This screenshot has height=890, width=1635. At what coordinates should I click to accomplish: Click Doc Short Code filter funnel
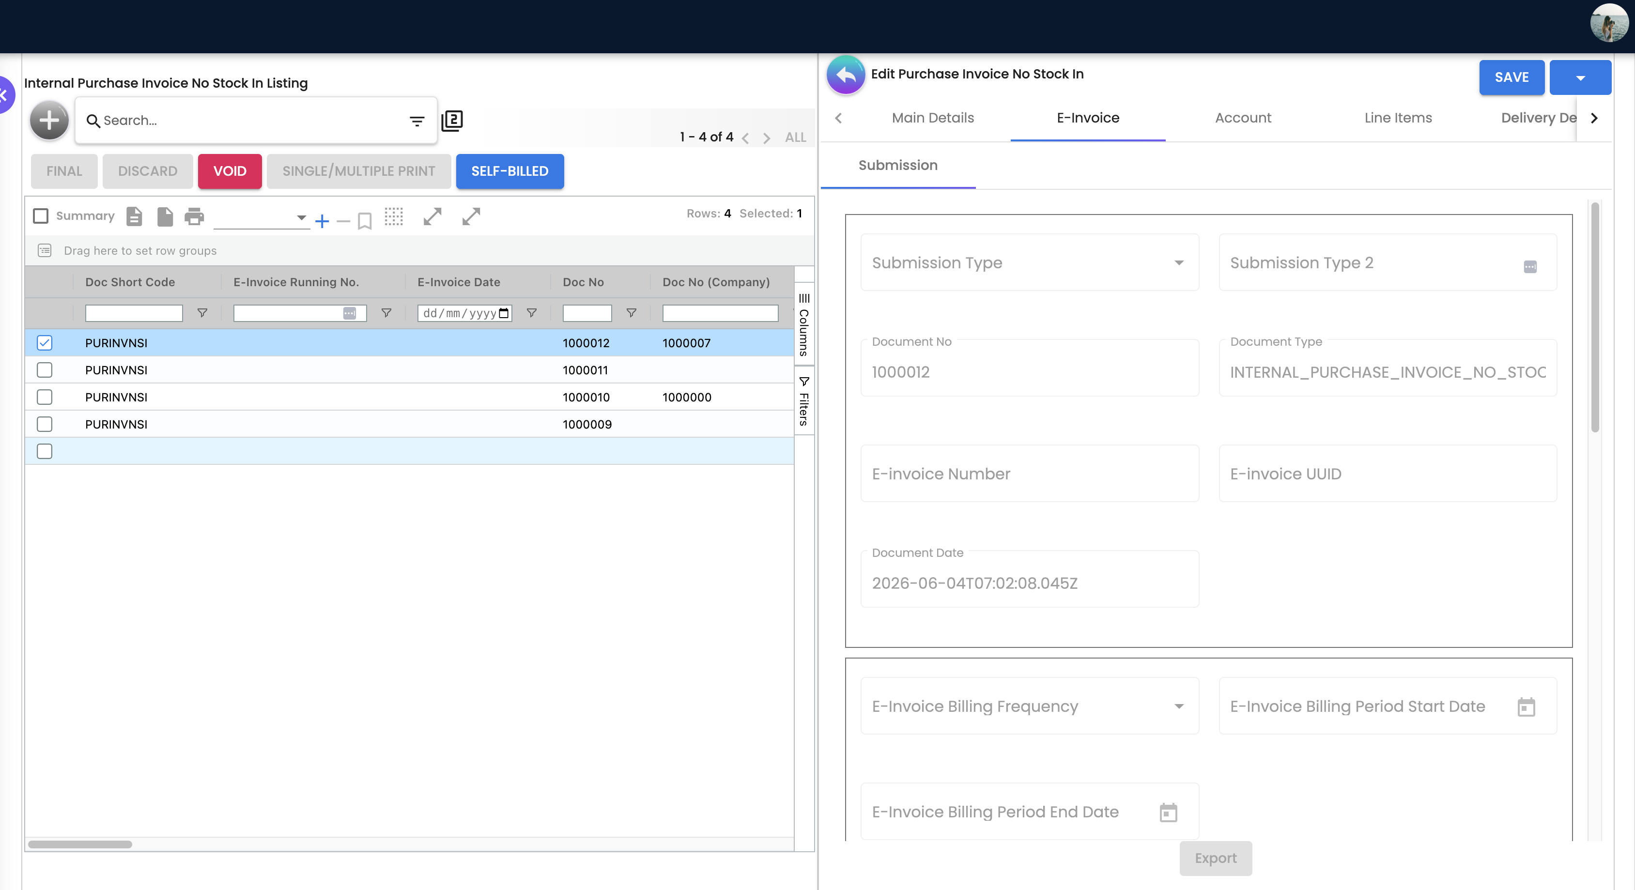tap(202, 313)
